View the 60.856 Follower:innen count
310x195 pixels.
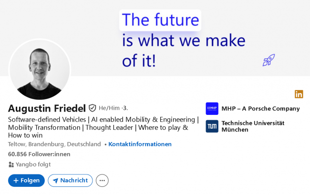39,154
